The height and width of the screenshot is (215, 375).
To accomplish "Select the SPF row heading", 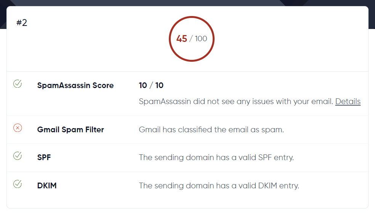I will tap(44, 157).
